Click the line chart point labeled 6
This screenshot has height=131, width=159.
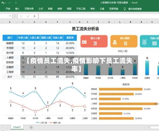[73, 87]
